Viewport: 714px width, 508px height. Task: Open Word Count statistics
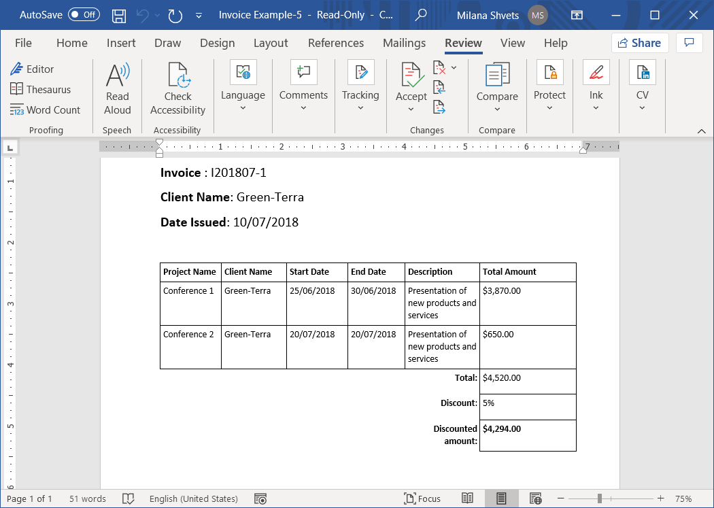pyautogui.click(x=45, y=110)
